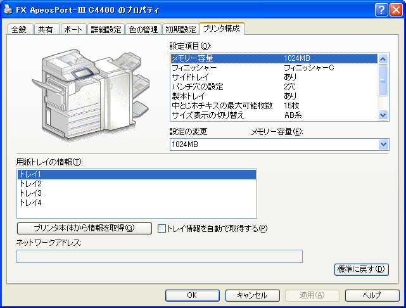This screenshot has height=308, width=406.
Task: Click the ネットワークアドレス input field
Action: click(160, 256)
